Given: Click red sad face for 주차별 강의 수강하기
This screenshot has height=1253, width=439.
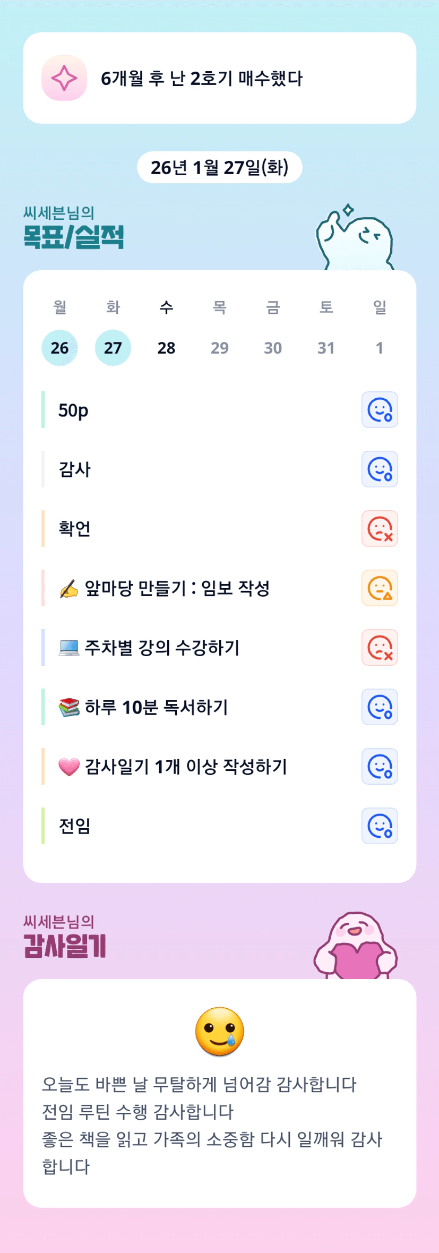Looking at the screenshot, I should click(380, 648).
